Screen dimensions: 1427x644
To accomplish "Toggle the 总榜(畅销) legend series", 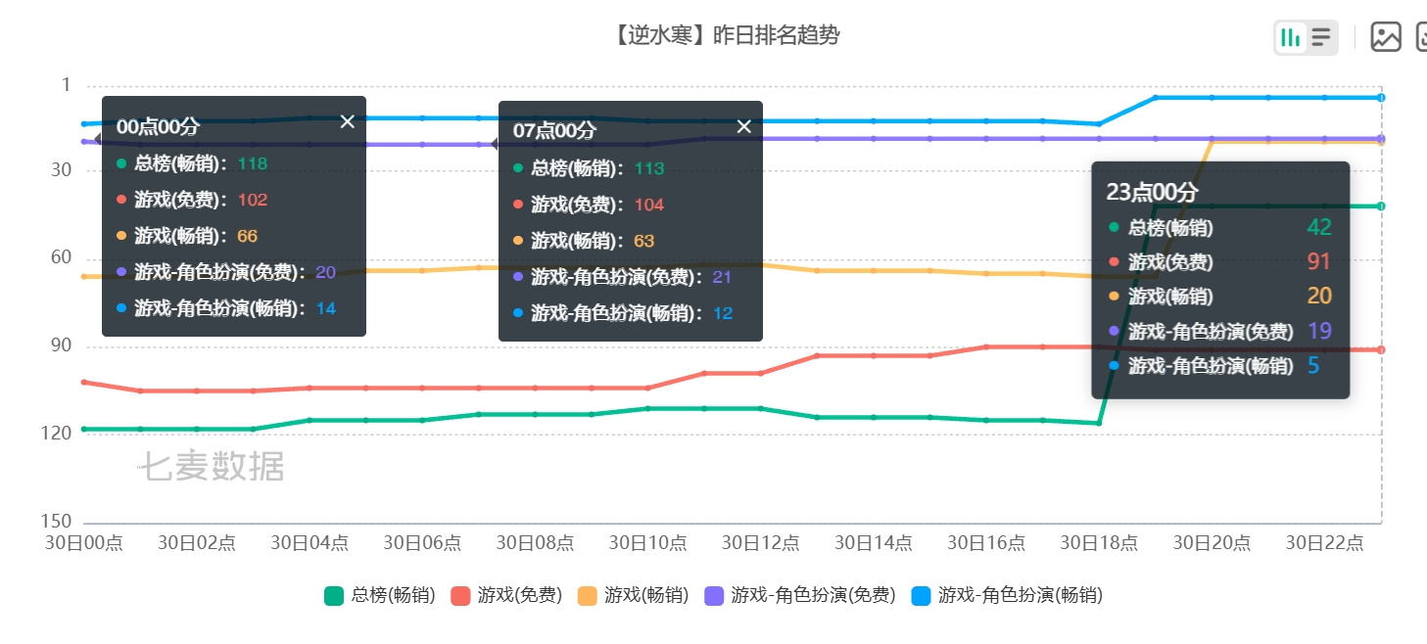I will pyautogui.click(x=380, y=595).
